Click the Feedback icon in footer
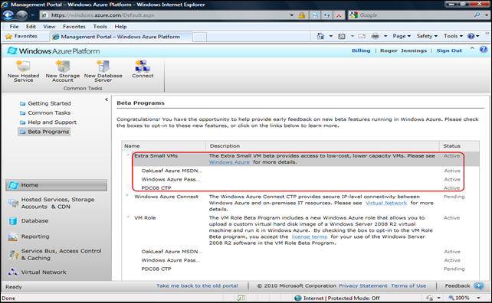This screenshot has height=303, width=492. [479, 285]
